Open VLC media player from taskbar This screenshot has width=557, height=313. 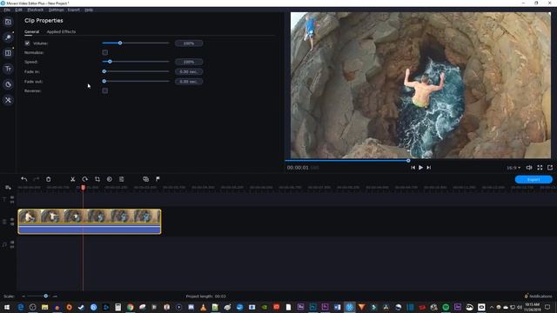[203, 307]
